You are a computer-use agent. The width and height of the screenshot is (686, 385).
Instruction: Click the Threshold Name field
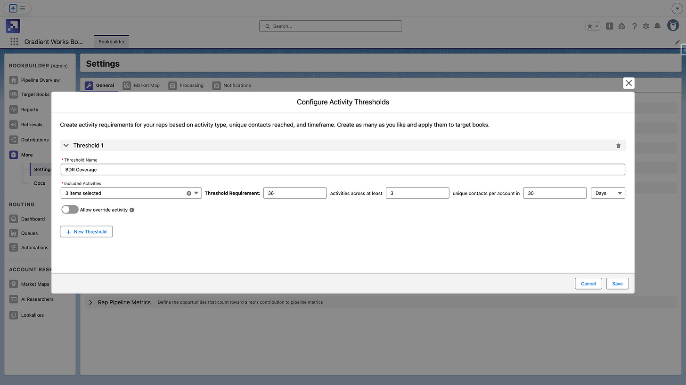[x=343, y=170]
